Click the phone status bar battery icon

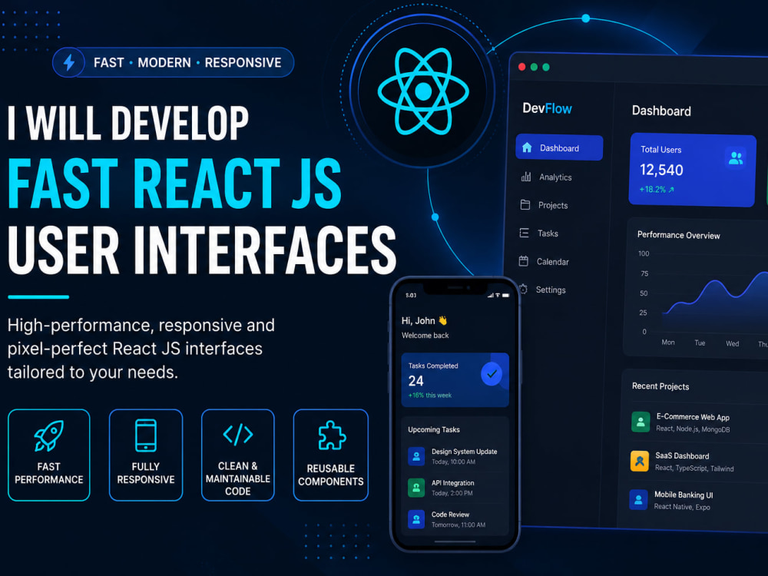coord(505,296)
